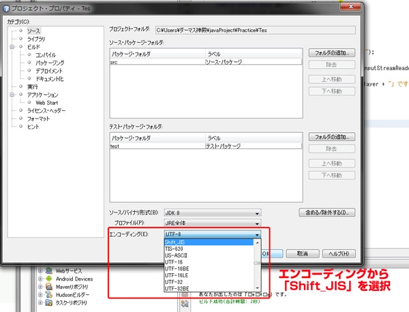409x312 pixels.
Task: Click the project properties title bar icon
Action: [6, 9]
